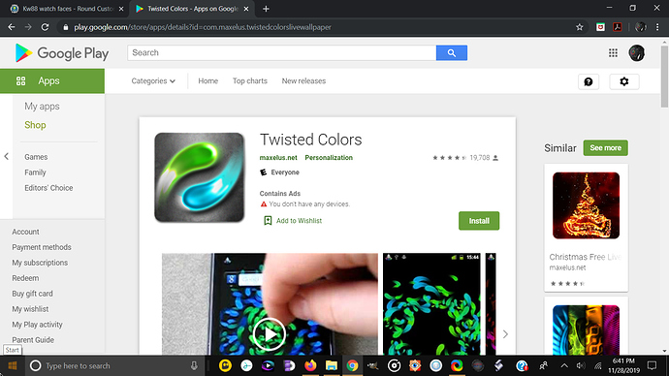Open New releases
The width and height of the screenshot is (669, 376).
coord(303,81)
